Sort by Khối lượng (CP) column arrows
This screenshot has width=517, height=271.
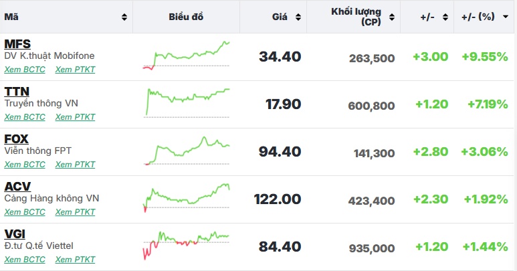(x=393, y=17)
